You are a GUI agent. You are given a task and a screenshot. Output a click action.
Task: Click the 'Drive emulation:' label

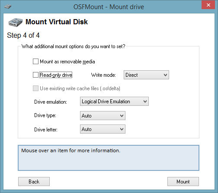51,102
